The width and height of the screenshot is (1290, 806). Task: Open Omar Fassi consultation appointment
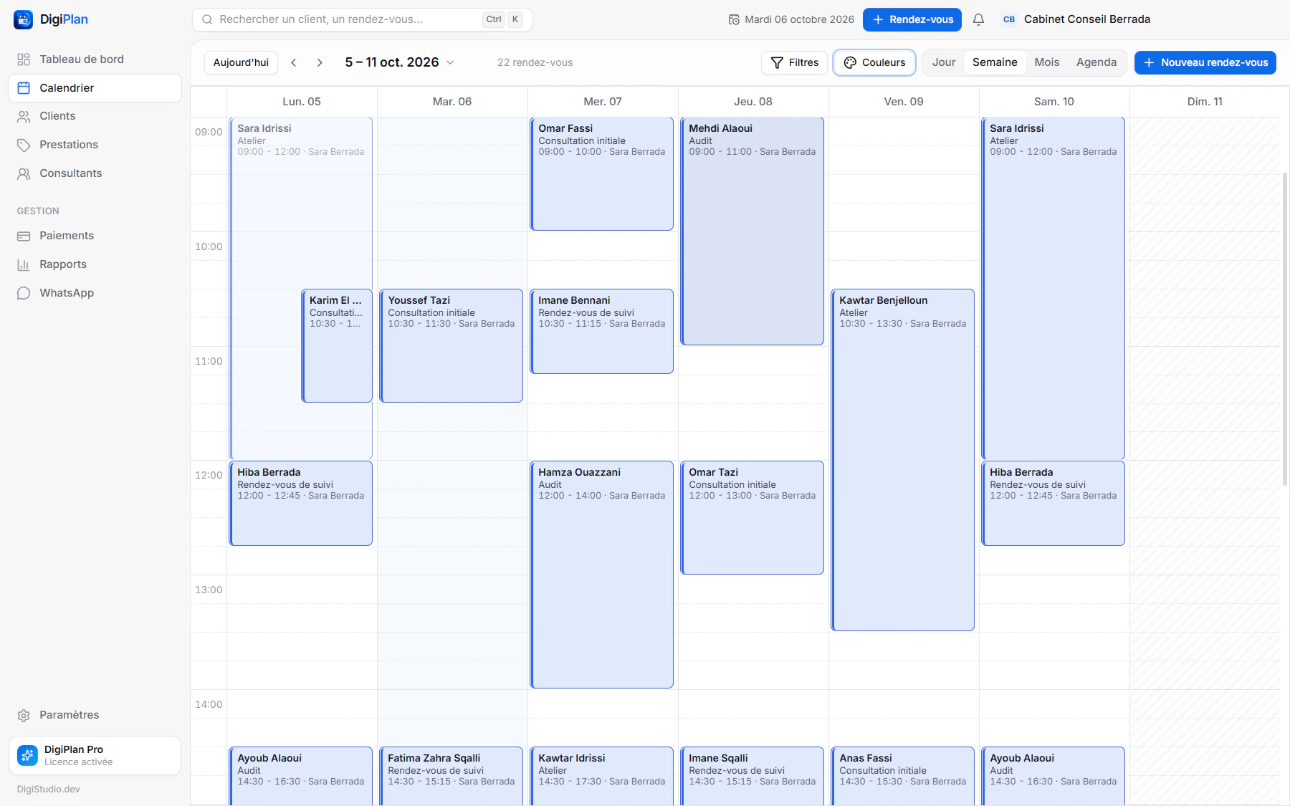[601, 173]
